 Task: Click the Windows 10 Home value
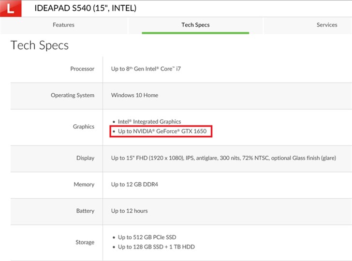134,95
